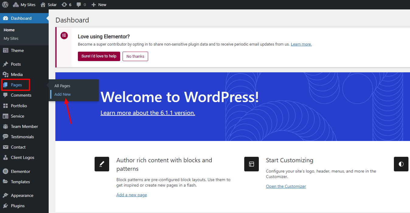The width and height of the screenshot is (410, 213).
Task: Open the My Sites toolbar menu
Action: pyautogui.click(x=24, y=5)
